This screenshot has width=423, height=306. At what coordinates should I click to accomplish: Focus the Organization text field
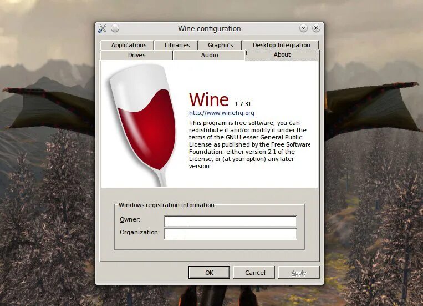click(231, 234)
